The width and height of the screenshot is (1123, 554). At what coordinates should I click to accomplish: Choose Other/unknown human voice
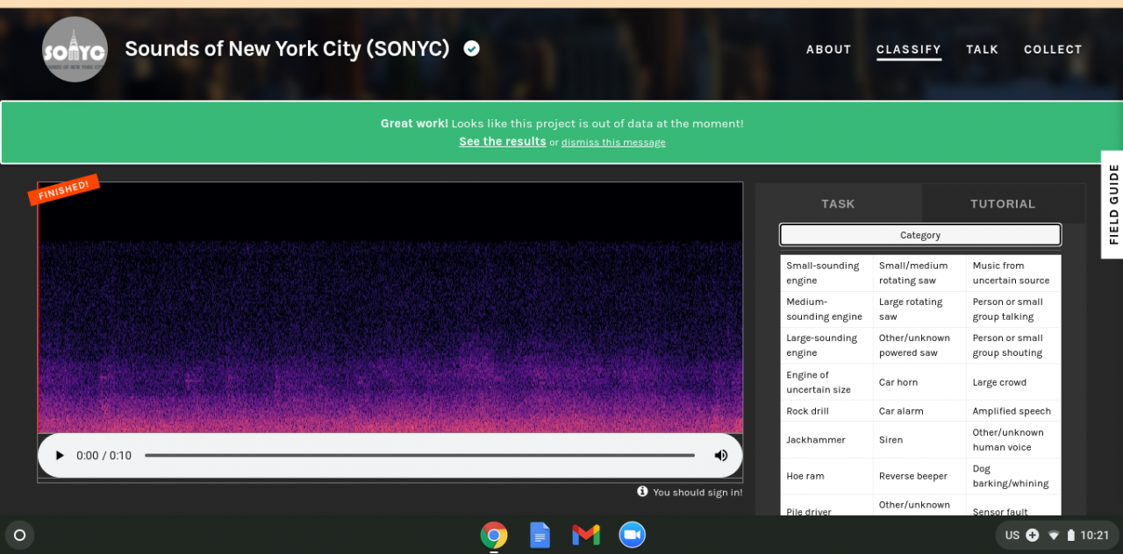(1013, 440)
